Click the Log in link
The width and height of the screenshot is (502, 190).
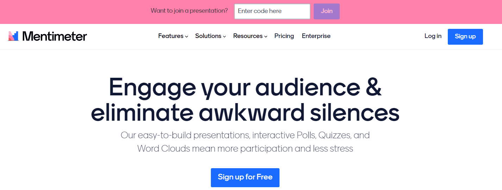click(x=433, y=36)
